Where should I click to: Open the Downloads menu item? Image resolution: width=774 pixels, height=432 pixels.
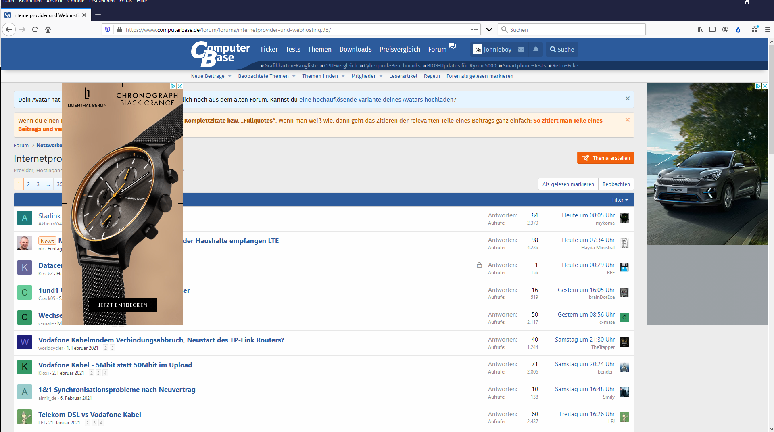[355, 49]
